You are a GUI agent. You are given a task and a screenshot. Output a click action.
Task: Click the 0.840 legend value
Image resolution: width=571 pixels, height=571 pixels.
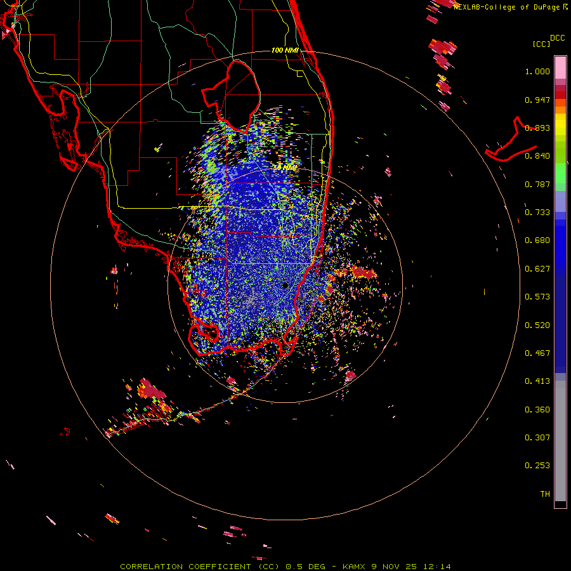coord(537,156)
